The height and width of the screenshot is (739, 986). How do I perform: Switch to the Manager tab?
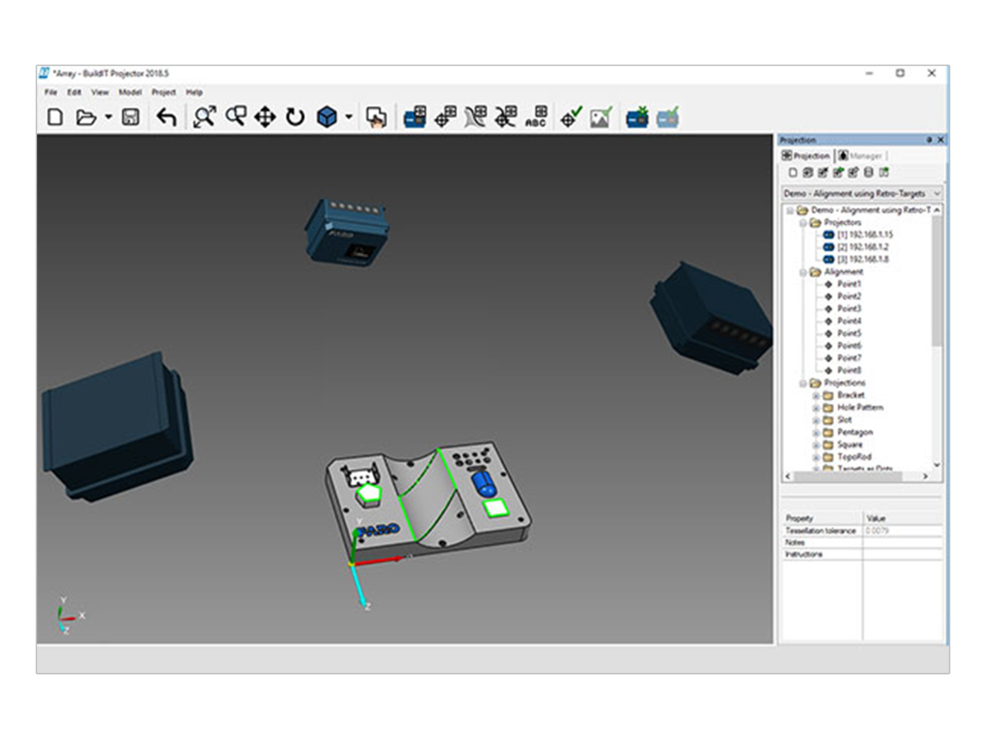[x=861, y=155]
